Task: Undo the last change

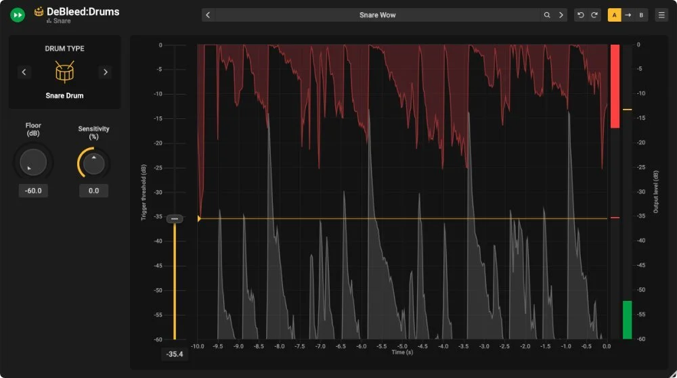Action: coord(581,15)
